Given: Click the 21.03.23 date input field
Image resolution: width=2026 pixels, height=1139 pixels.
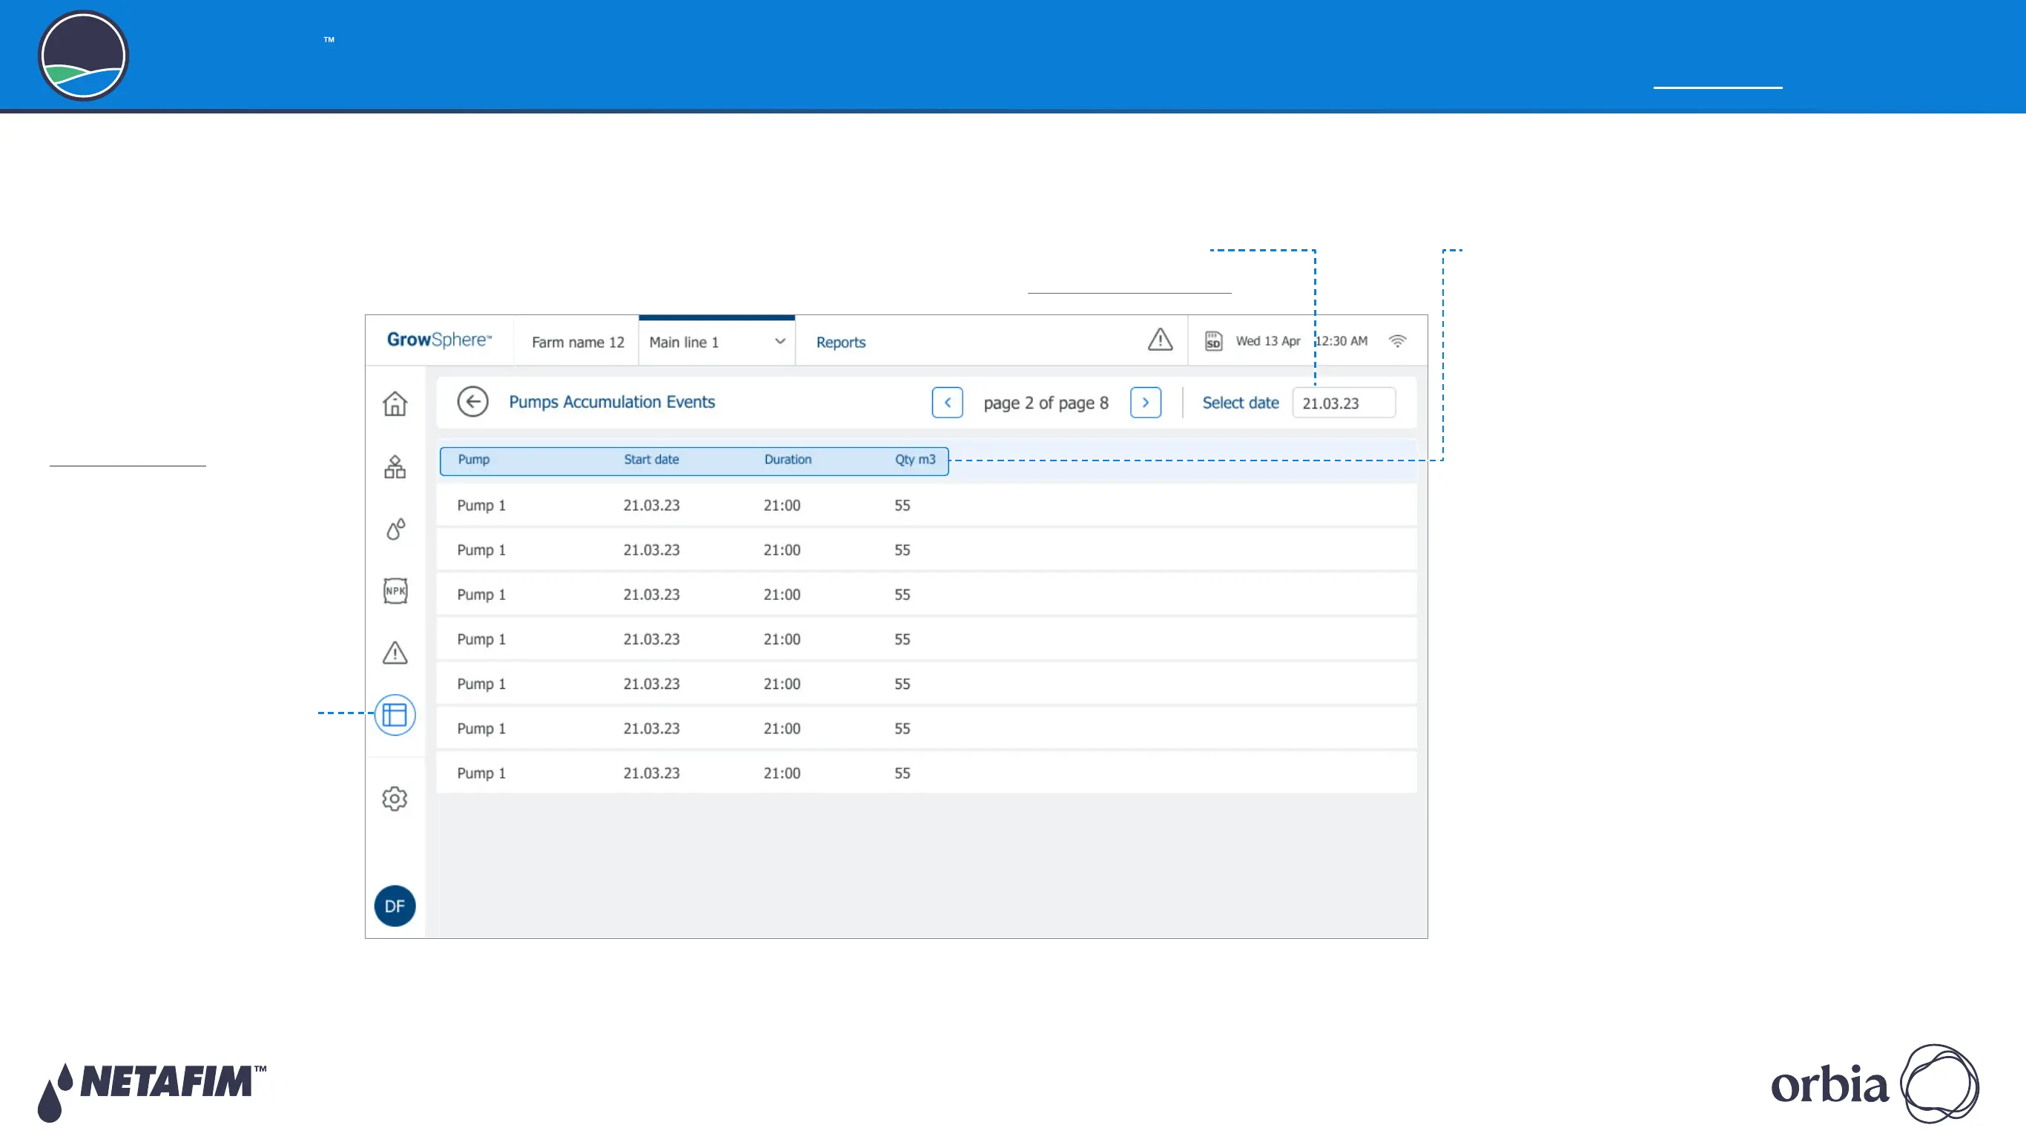Looking at the screenshot, I should [1344, 403].
